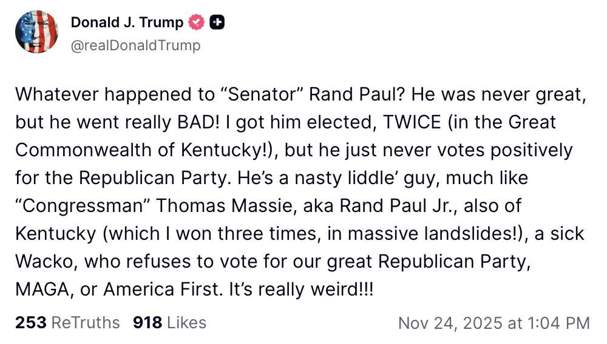Click the word "ReTruths" under the post
Screen dimensions: 607x344
pos(86,323)
